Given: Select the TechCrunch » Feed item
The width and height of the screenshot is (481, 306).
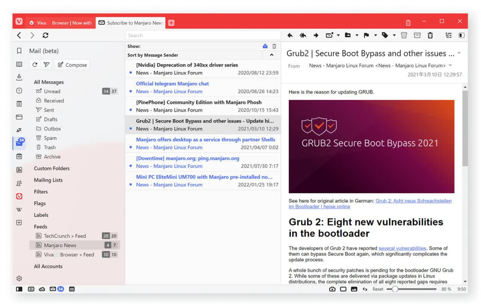Looking at the screenshot, I should point(65,236).
